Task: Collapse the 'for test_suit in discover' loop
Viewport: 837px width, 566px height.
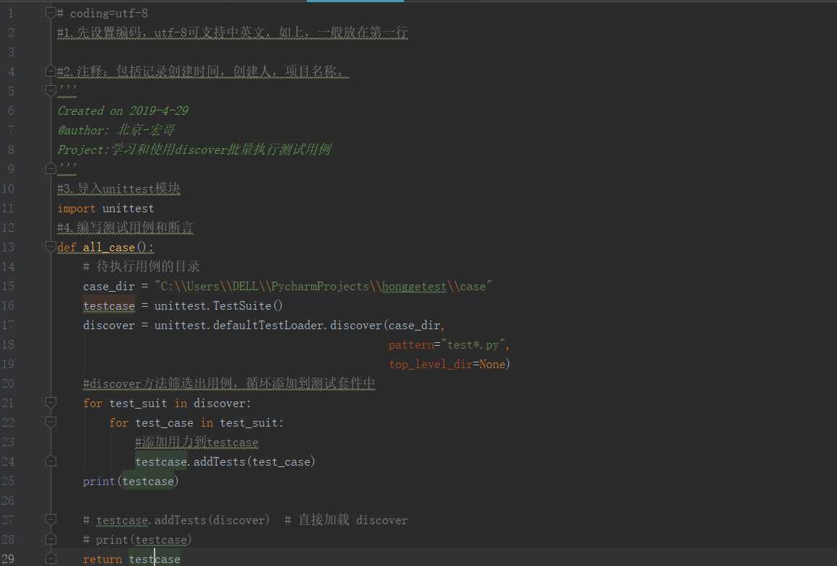Action: click(51, 403)
